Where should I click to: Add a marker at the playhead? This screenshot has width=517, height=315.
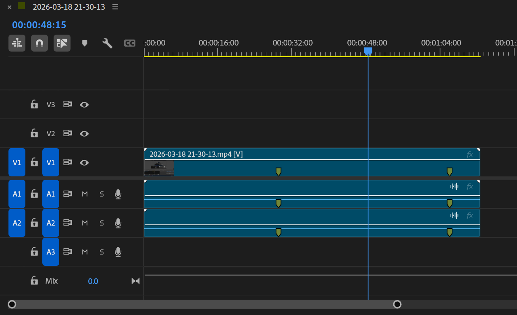point(85,43)
